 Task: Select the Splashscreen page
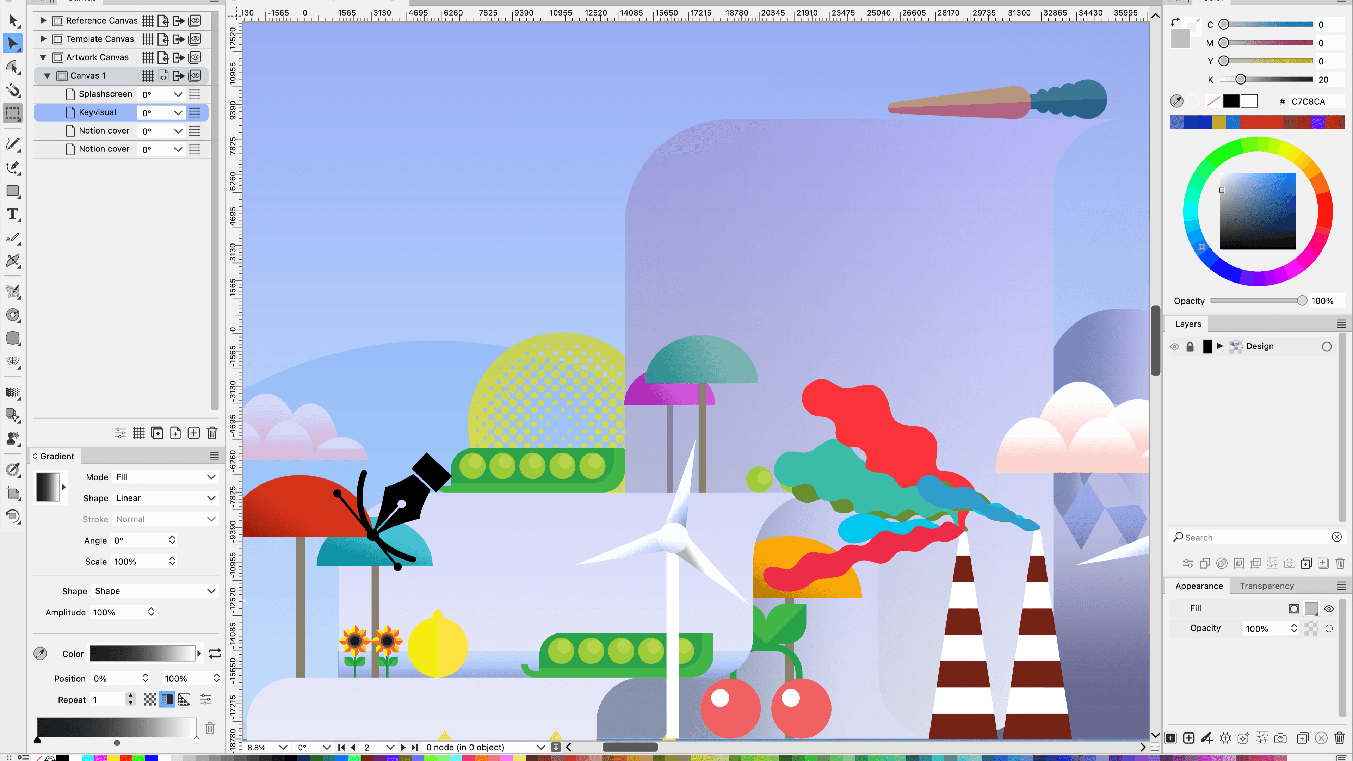(x=105, y=94)
